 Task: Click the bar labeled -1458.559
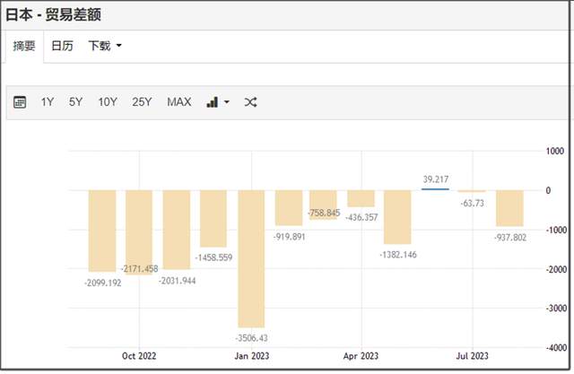tap(213, 218)
